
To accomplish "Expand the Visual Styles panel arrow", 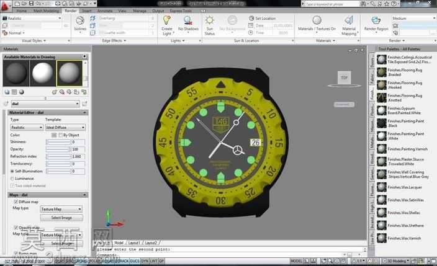I will pyautogui.click(x=45, y=41).
